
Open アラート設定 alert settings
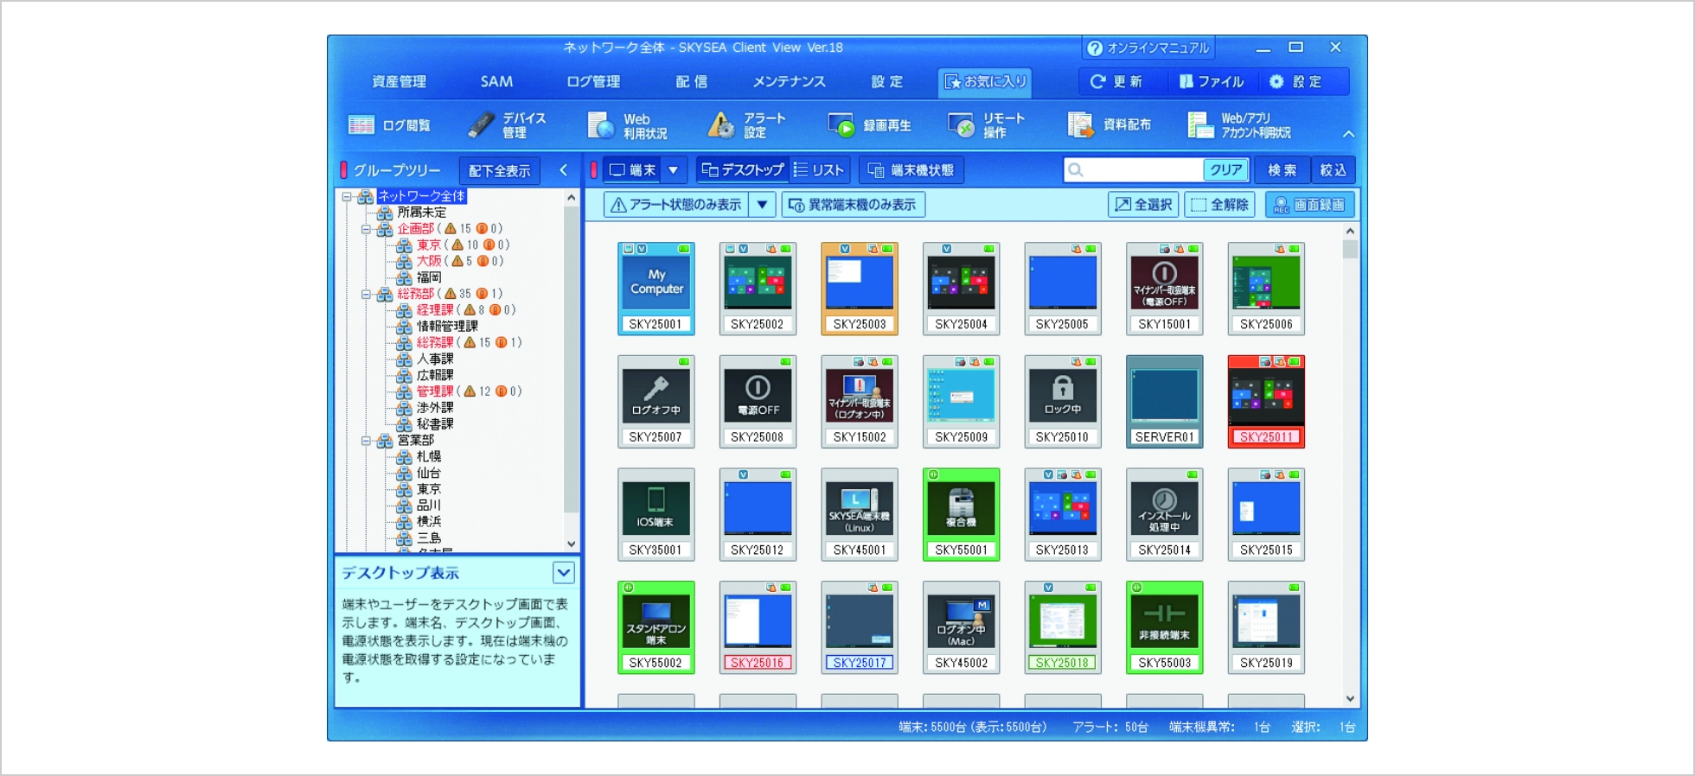747,125
